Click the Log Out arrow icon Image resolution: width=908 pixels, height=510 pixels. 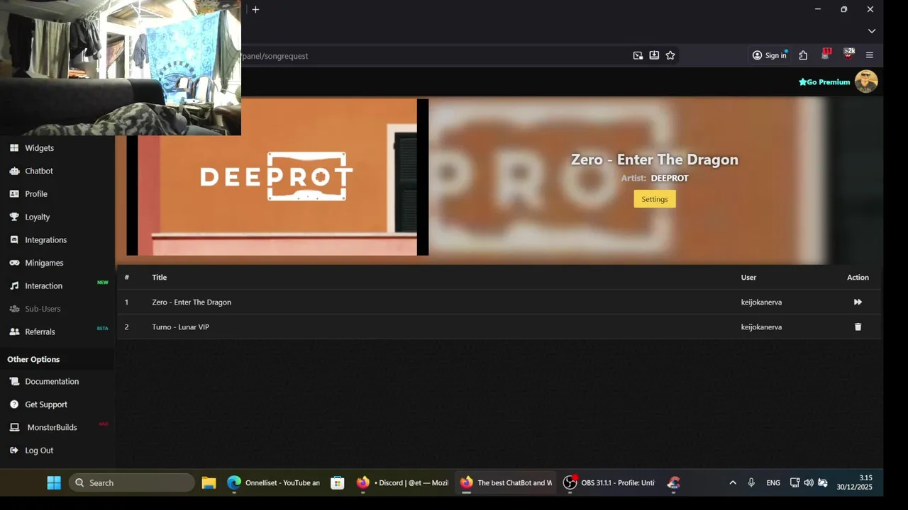click(14, 450)
